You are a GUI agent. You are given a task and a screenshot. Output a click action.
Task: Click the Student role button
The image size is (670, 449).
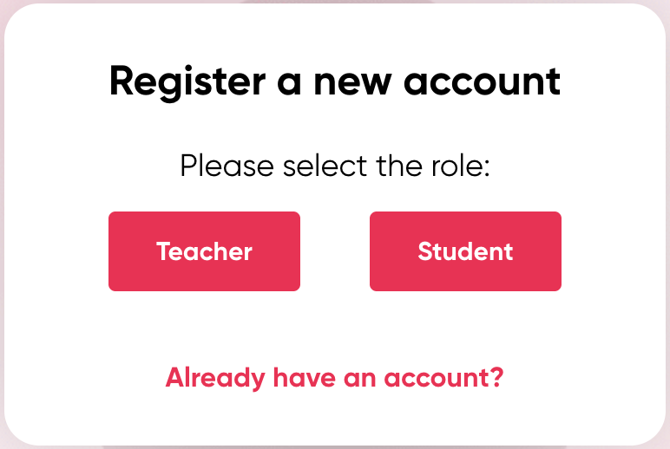point(465,251)
